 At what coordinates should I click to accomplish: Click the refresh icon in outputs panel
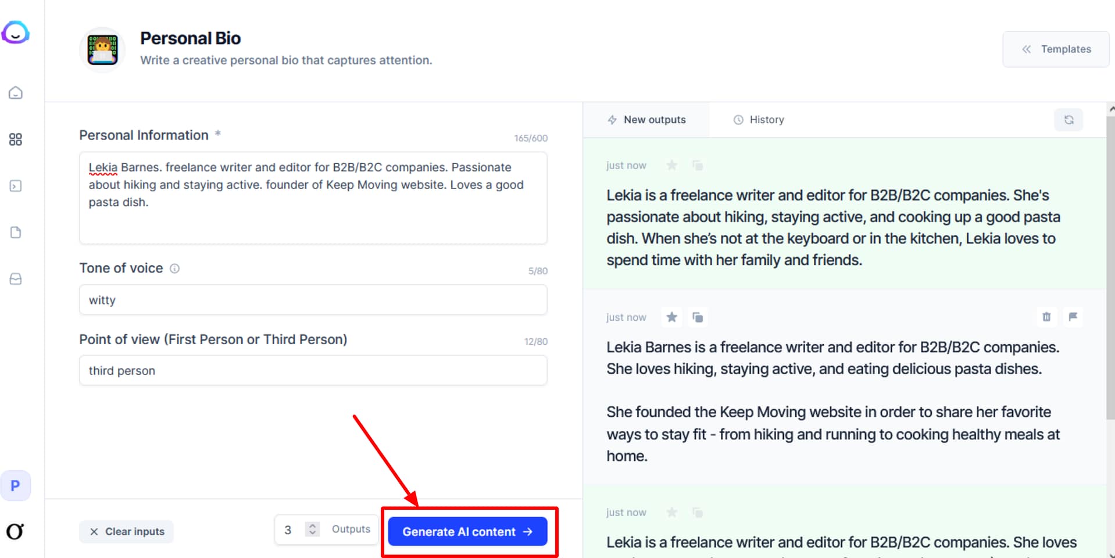[1068, 120]
